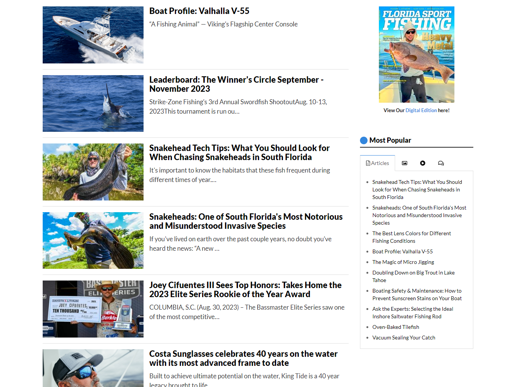Open the Photos tab icon in Most Popular
This screenshot has height=387, width=516.
[x=405, y=163]
